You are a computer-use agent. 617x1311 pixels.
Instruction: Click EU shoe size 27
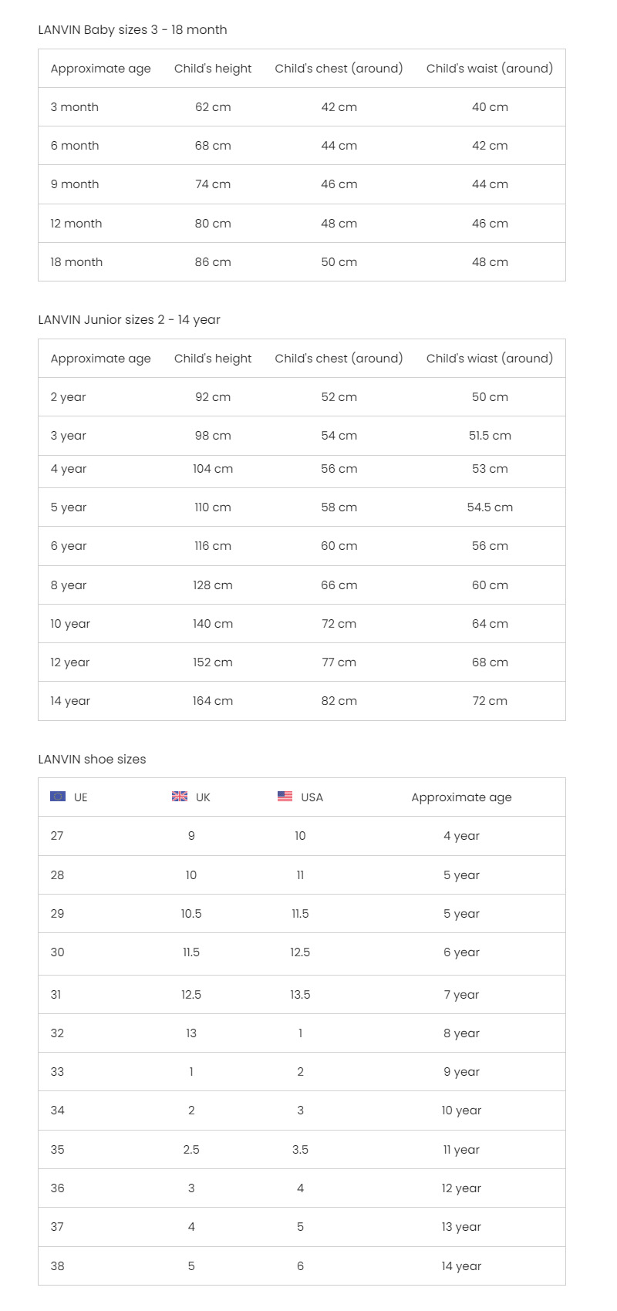pyautogui.click(x=57, y=836)
